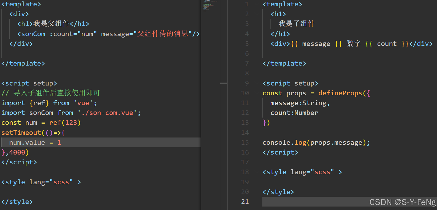Place cursor on const num = ref(123)
Screen dimensions: 437x210
[x=41, y=123]
